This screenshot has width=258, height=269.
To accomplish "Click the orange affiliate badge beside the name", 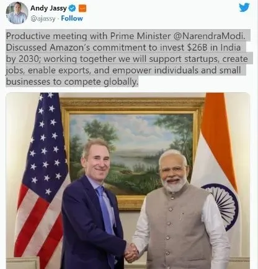I will click(x=82, y=9).
